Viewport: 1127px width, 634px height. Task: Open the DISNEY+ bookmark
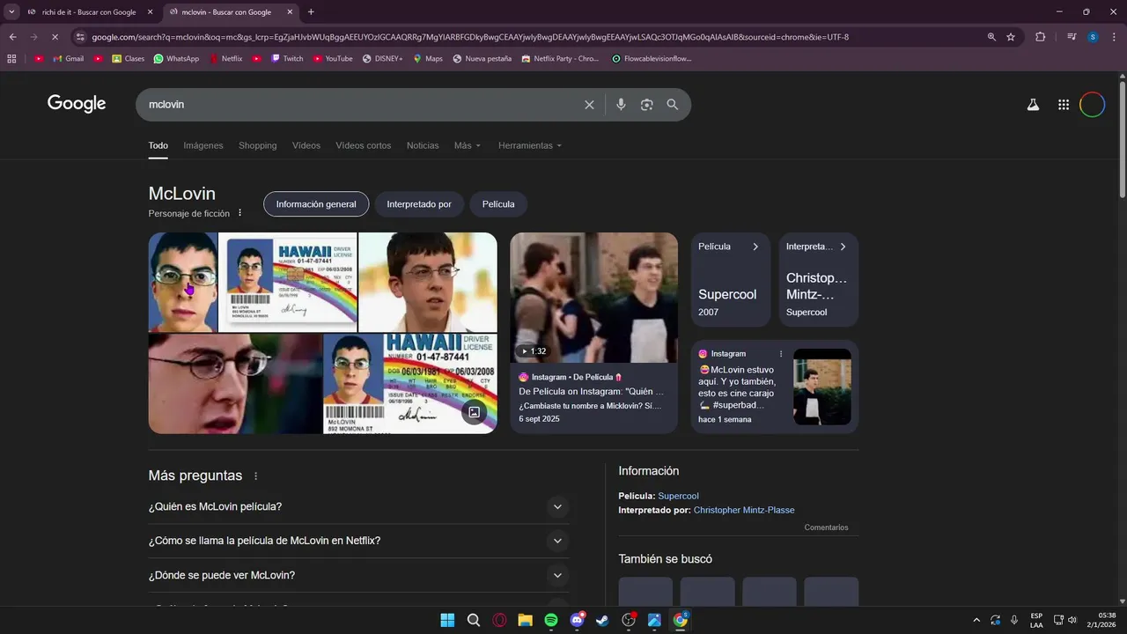coord(382,59)
